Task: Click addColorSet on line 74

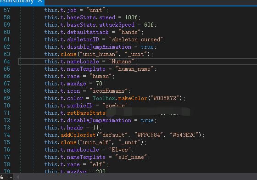Action: point(78,135)
